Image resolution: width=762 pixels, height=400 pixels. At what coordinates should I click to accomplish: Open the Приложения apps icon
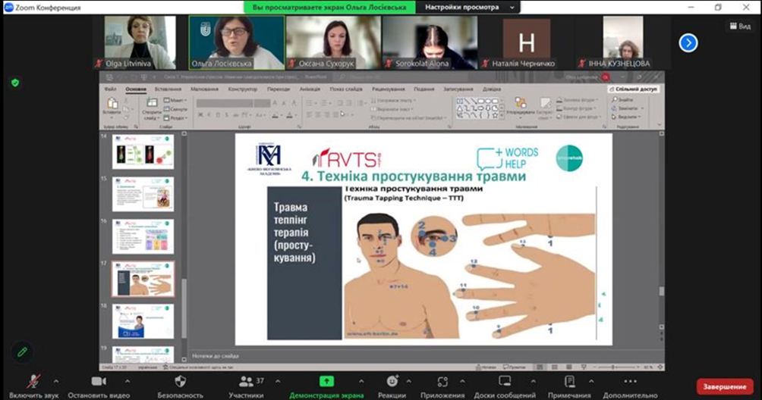coord(442,382)
